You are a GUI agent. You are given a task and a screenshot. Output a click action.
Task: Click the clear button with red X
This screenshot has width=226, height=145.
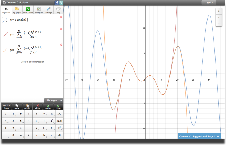[x=37, y=107]
